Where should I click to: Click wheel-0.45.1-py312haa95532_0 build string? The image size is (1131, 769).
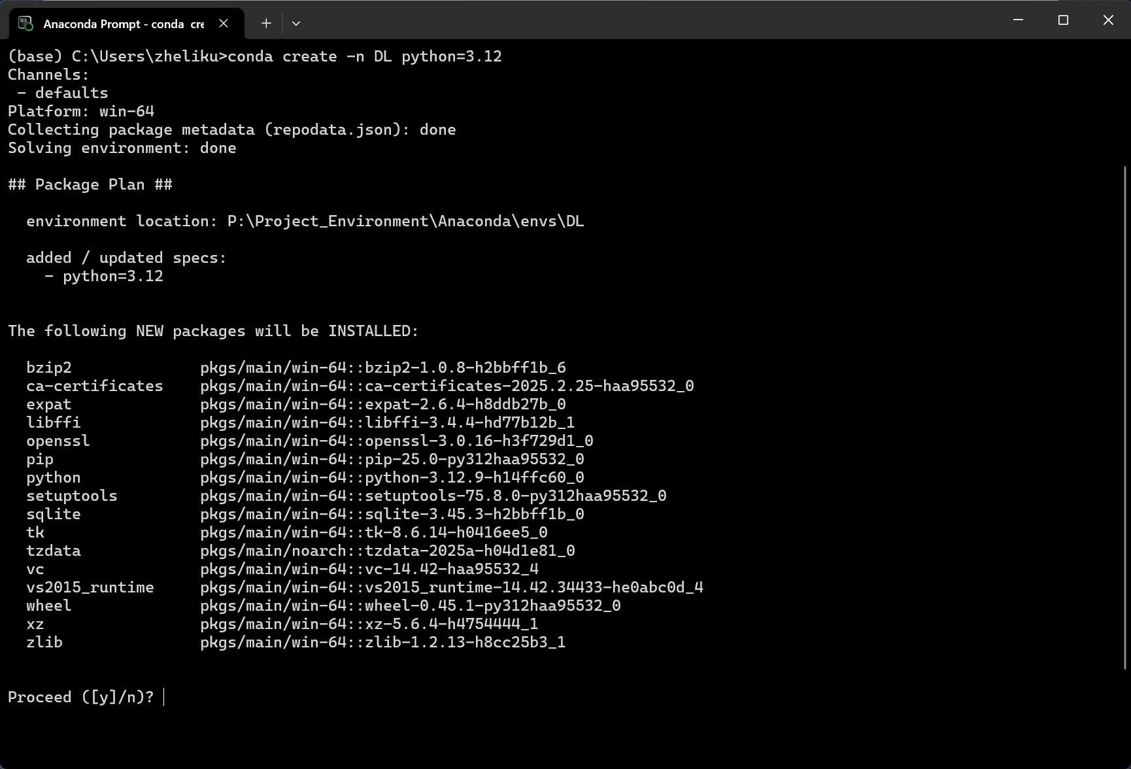(493, 606)
